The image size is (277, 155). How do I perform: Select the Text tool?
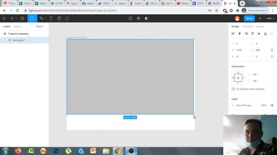[51, 19]
